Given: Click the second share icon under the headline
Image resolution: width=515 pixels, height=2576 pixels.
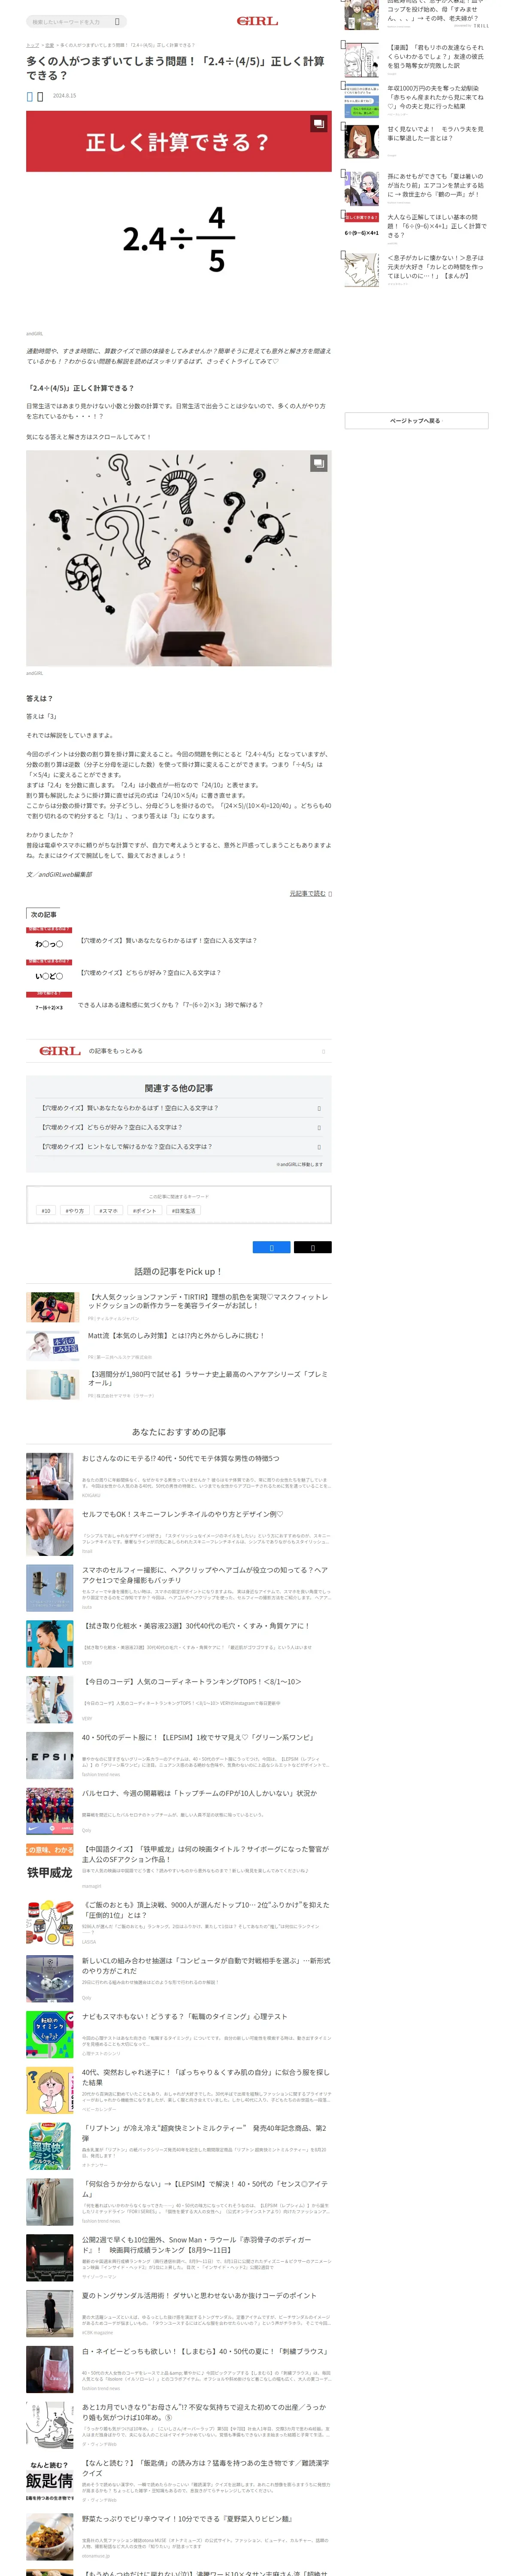Looking at the screenshot, I should point(40,96).
